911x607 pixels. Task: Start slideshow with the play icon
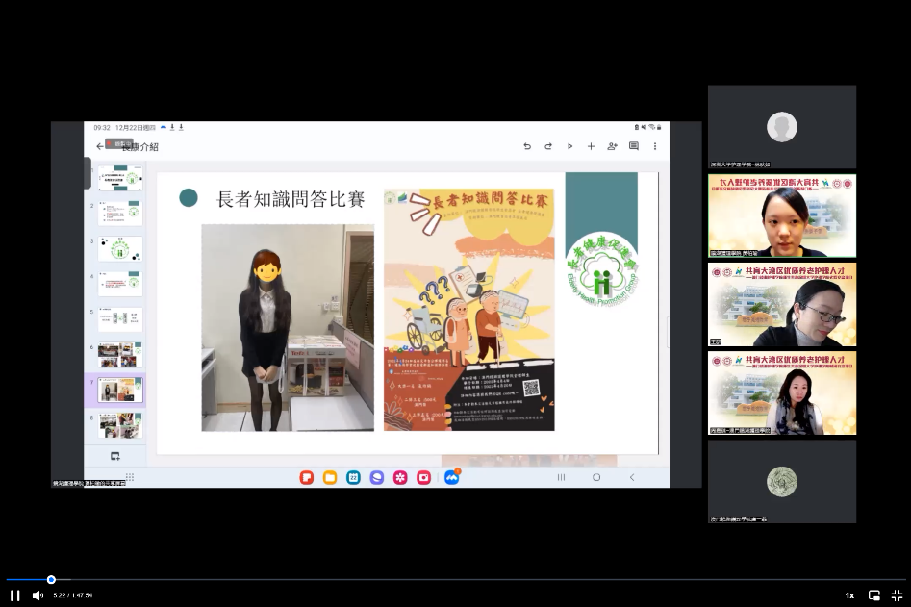click(569, 146)
